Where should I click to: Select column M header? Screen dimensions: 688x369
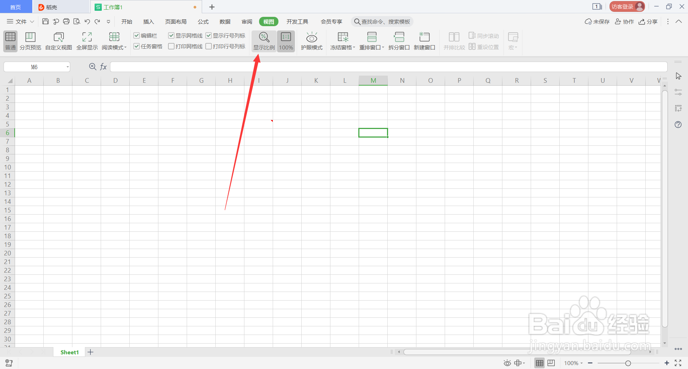(x=373, y=80)
